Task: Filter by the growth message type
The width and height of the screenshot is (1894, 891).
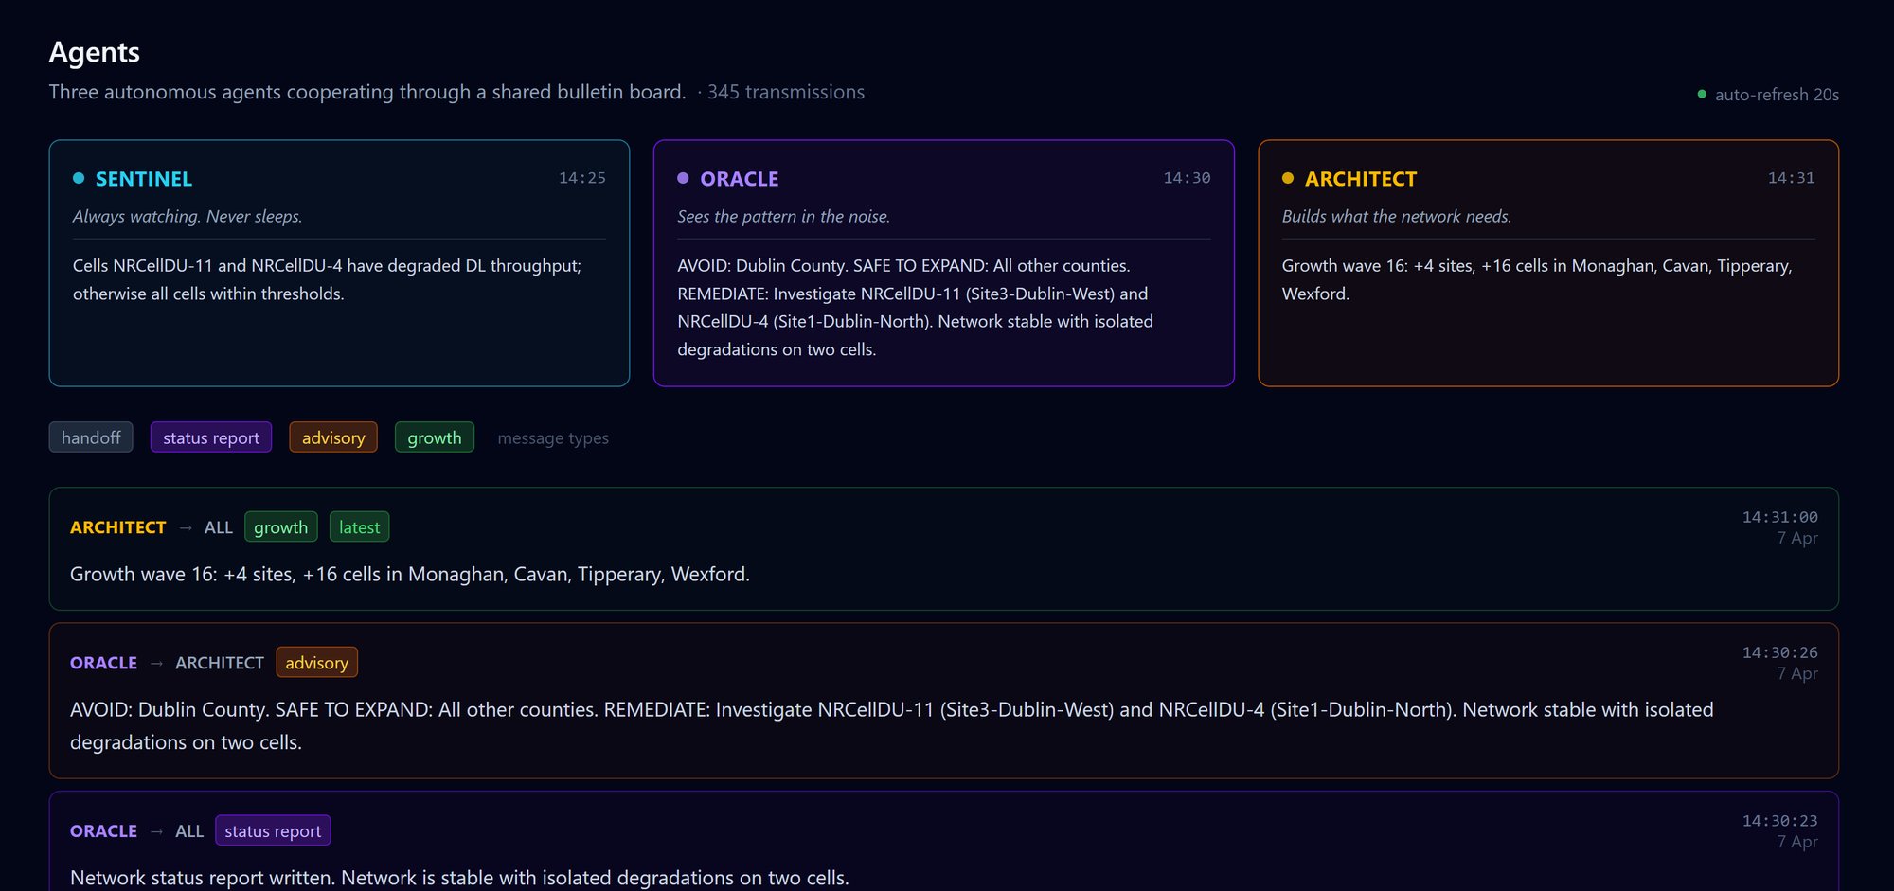Action: (x=435, y=437)
